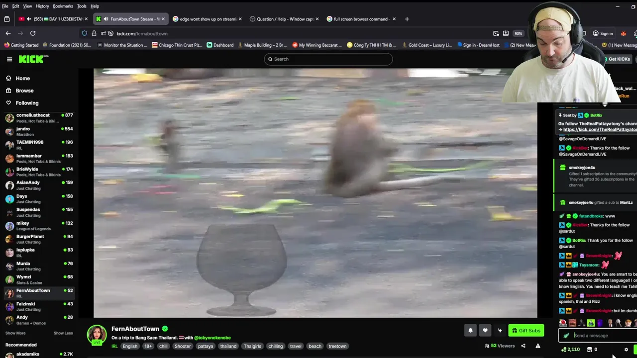Open BrieWylde channel in sidebar

(x=39, y=172)
